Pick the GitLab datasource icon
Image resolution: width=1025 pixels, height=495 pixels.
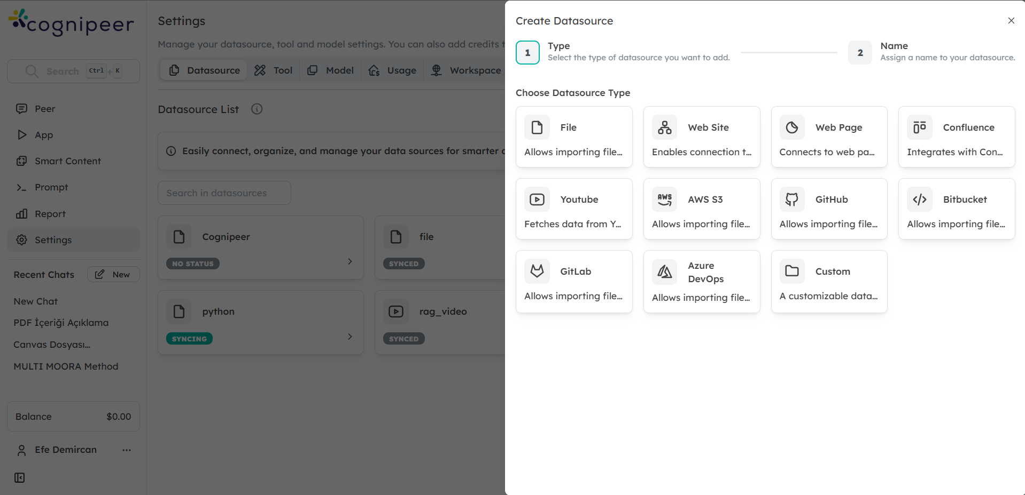pyautogui.click(x=537, y=272)
